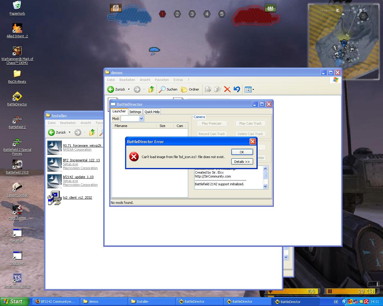This screenshot has height=306, width=383.
Task: Select the ts2_client_rc2_2032 installer file
Action: point(70,198)
